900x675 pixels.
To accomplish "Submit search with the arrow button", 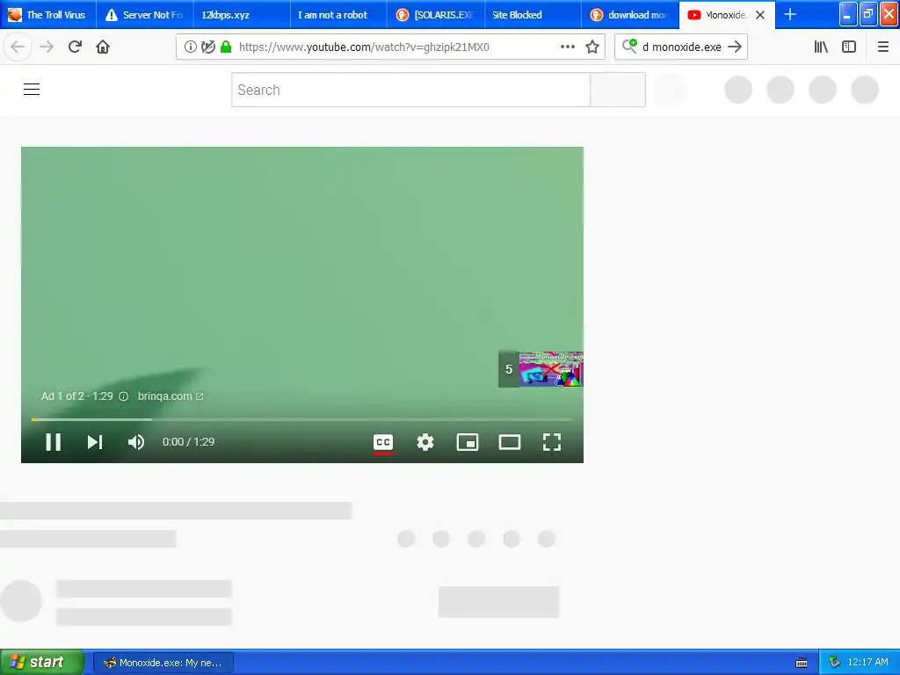I will coord(735,47).
